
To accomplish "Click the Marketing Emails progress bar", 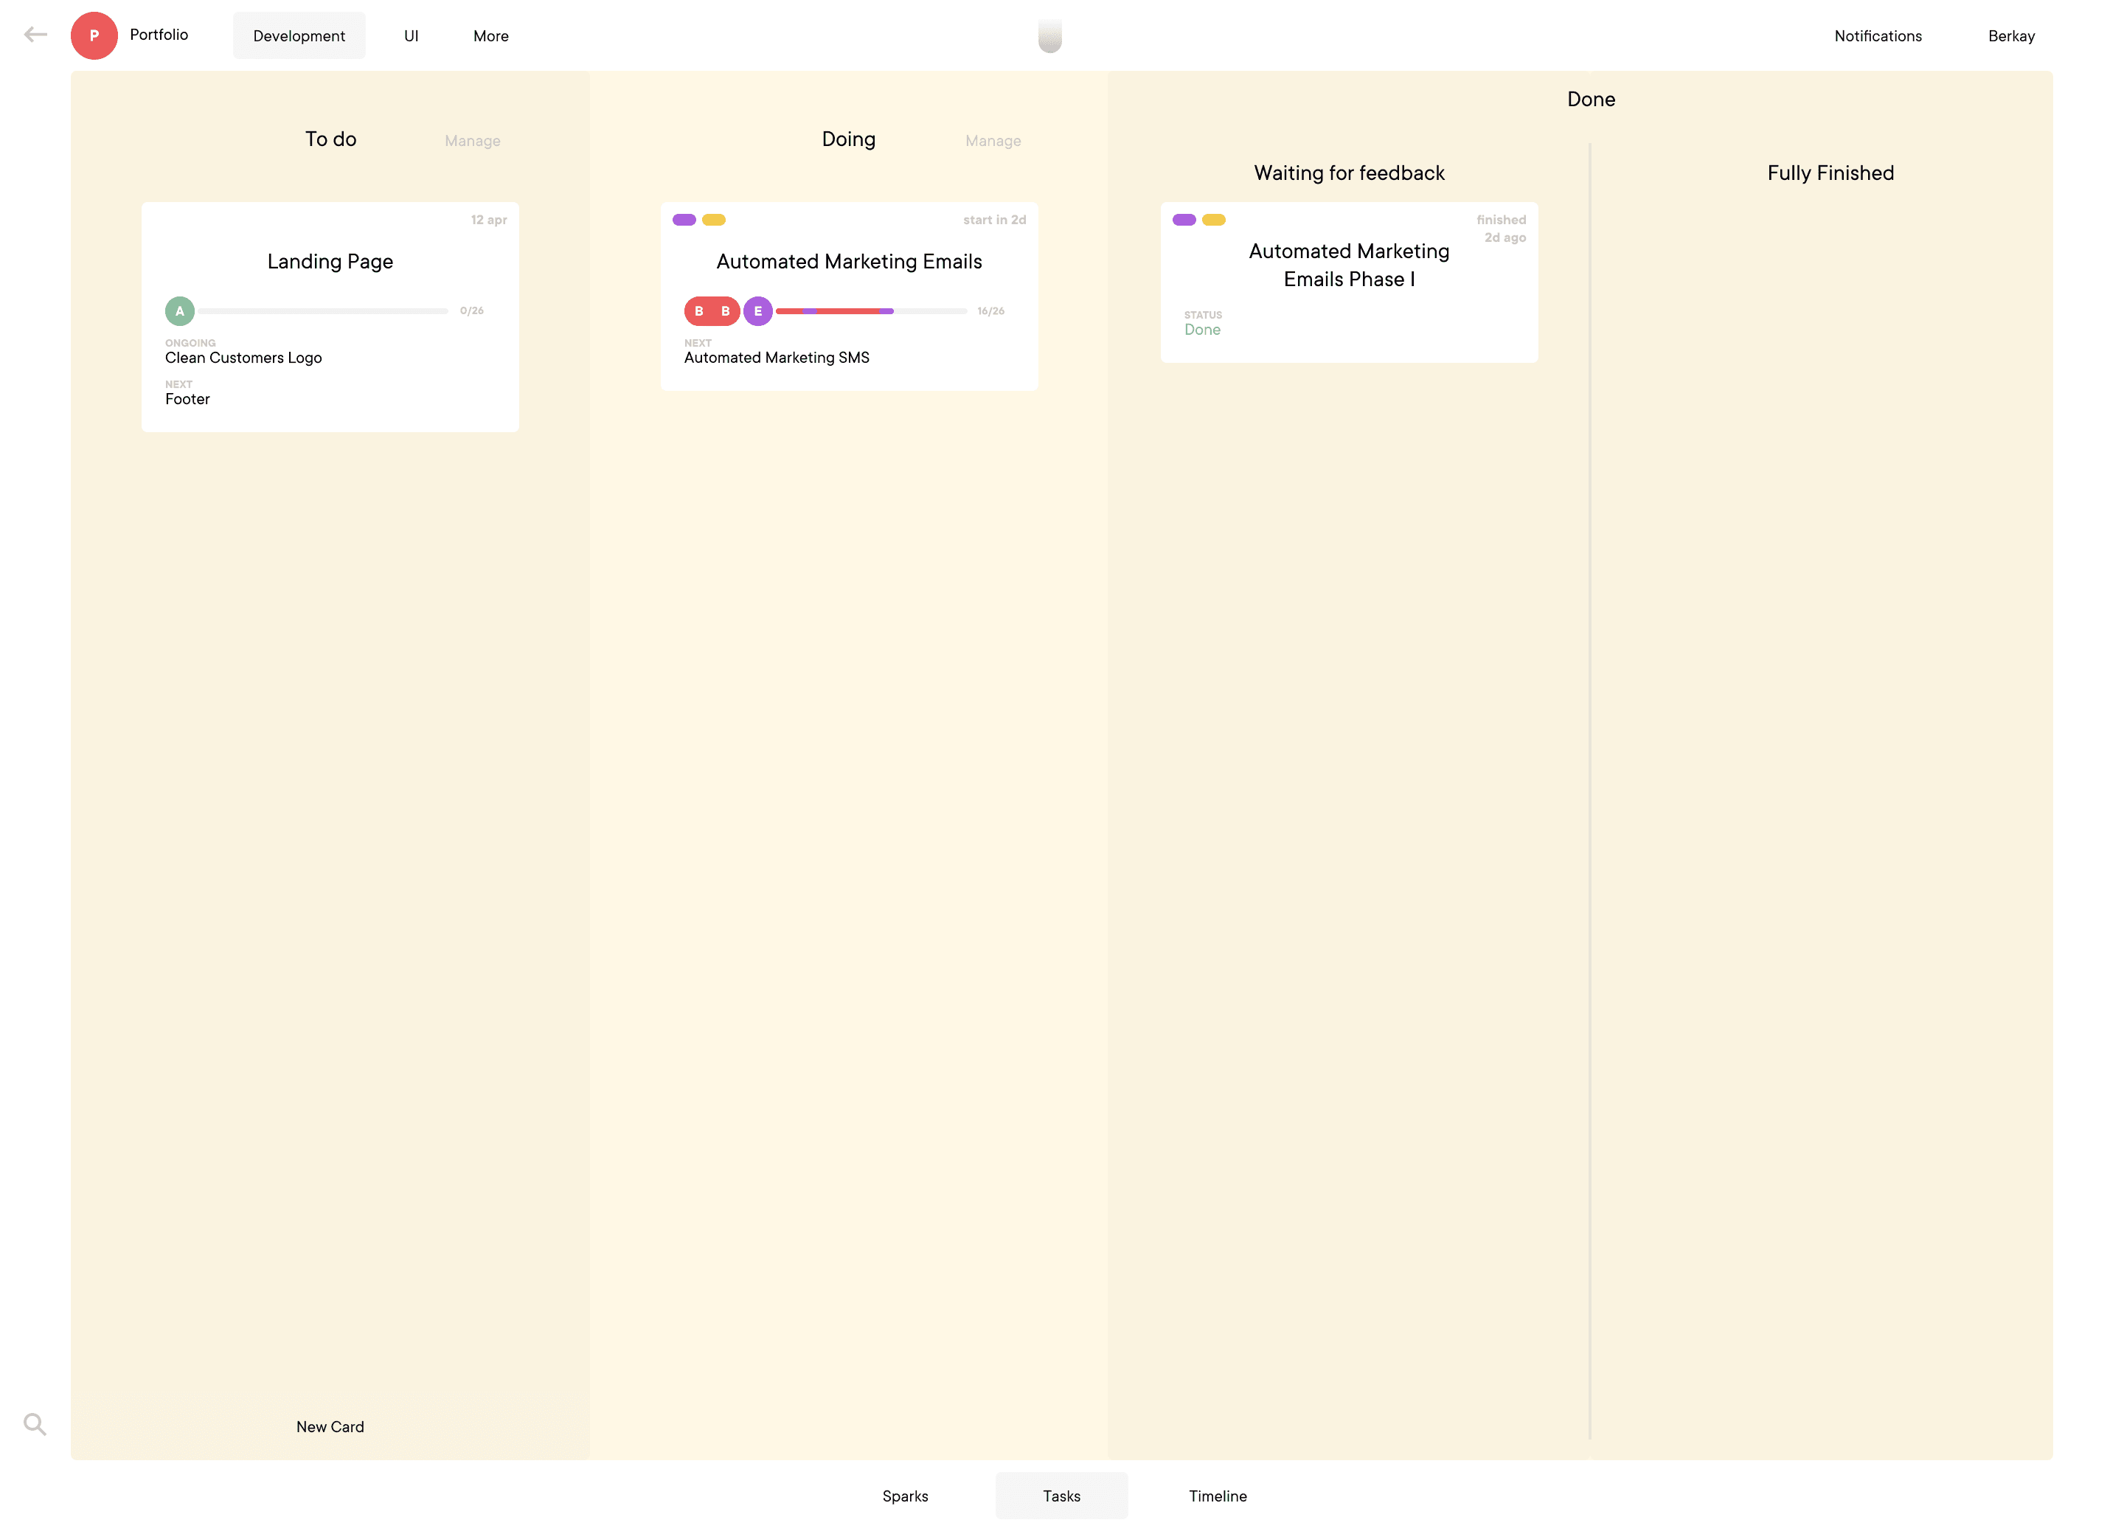I will click(x=871, y=311).
